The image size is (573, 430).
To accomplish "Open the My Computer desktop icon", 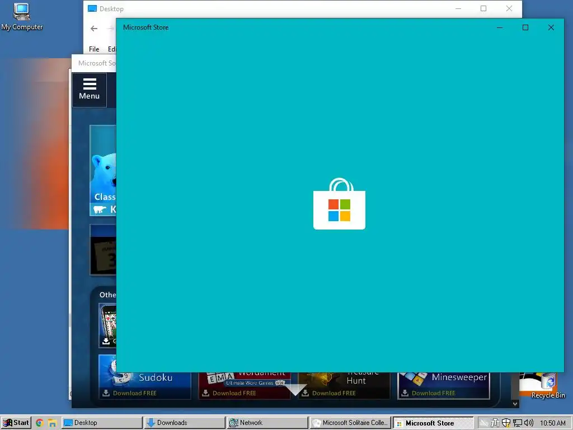I will tap(22, 17).
